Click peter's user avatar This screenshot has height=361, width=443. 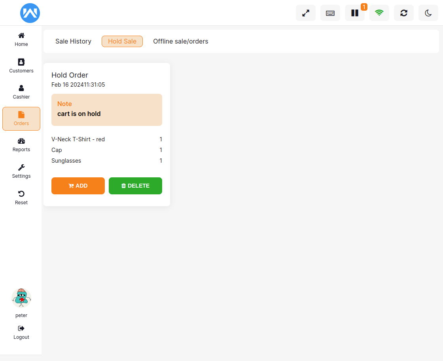tap(21, 298)
